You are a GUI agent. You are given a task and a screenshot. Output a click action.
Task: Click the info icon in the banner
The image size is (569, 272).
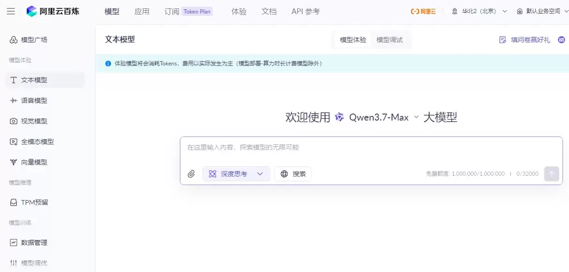(x=108, y=63)
